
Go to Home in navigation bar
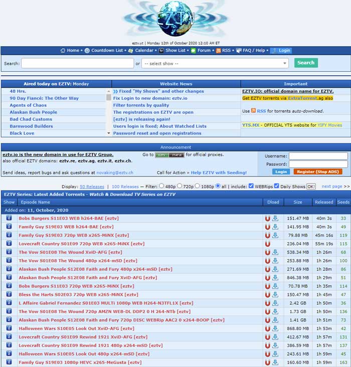tap(73, 51)
